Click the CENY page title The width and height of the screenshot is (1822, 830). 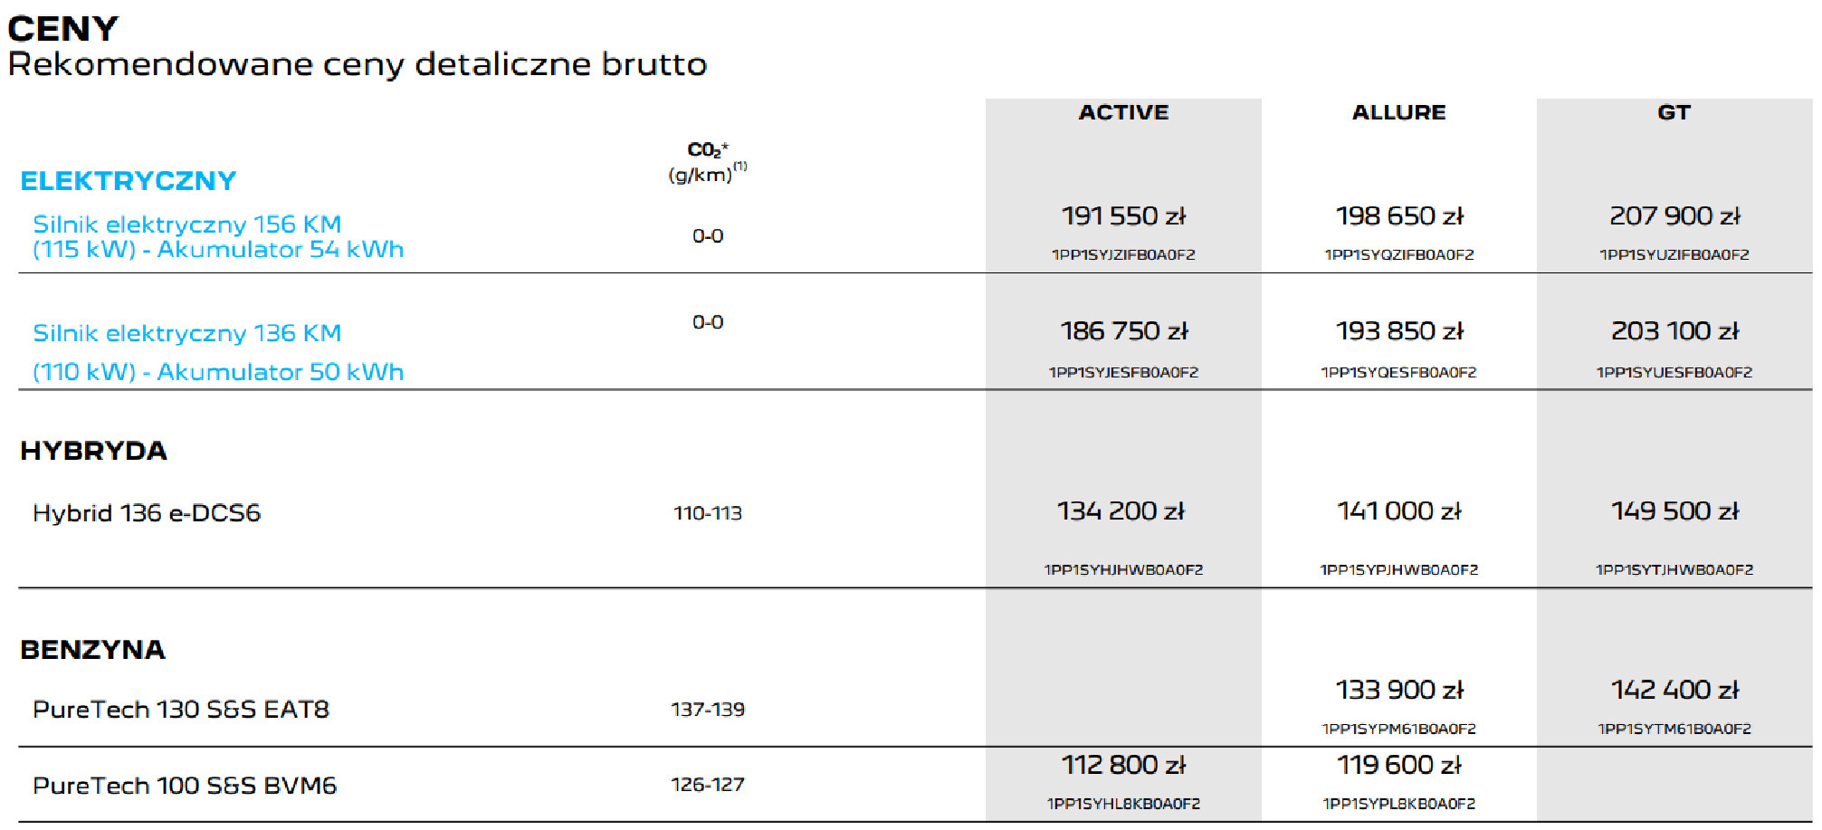click(62, 30)
